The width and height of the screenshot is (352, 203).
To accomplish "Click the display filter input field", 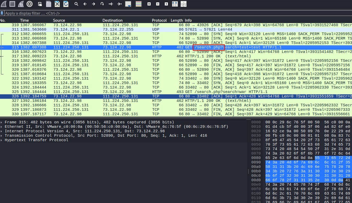I will (157, 13).
